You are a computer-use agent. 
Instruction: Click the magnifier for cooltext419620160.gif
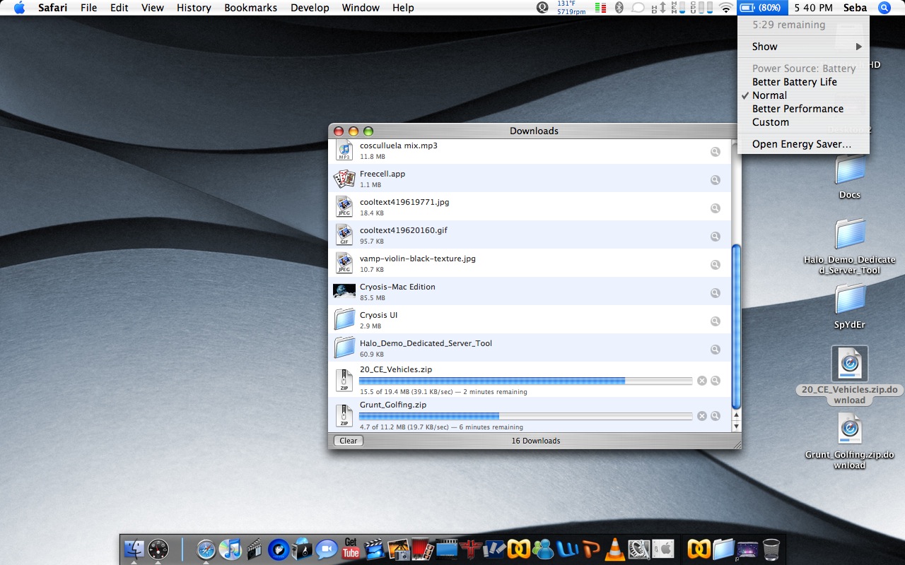[x=716, y=236]
